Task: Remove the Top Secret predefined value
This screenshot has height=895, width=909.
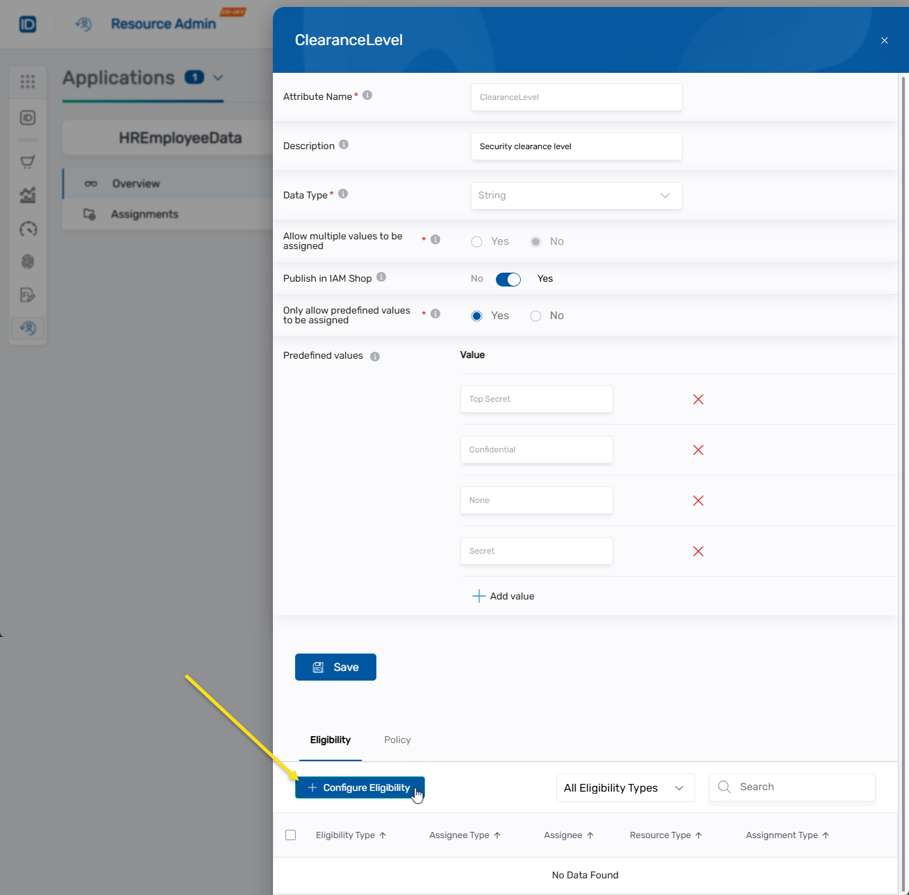Action: pyautogui.click(x=698, y=399)
